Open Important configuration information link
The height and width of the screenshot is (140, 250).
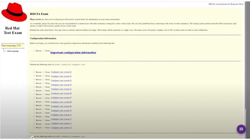point(73,52)
